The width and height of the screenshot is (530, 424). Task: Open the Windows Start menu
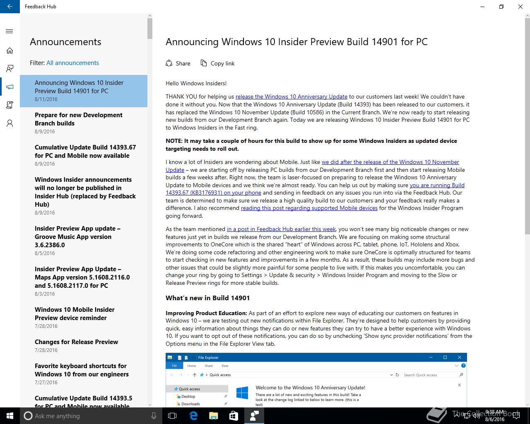pos(10,416)
